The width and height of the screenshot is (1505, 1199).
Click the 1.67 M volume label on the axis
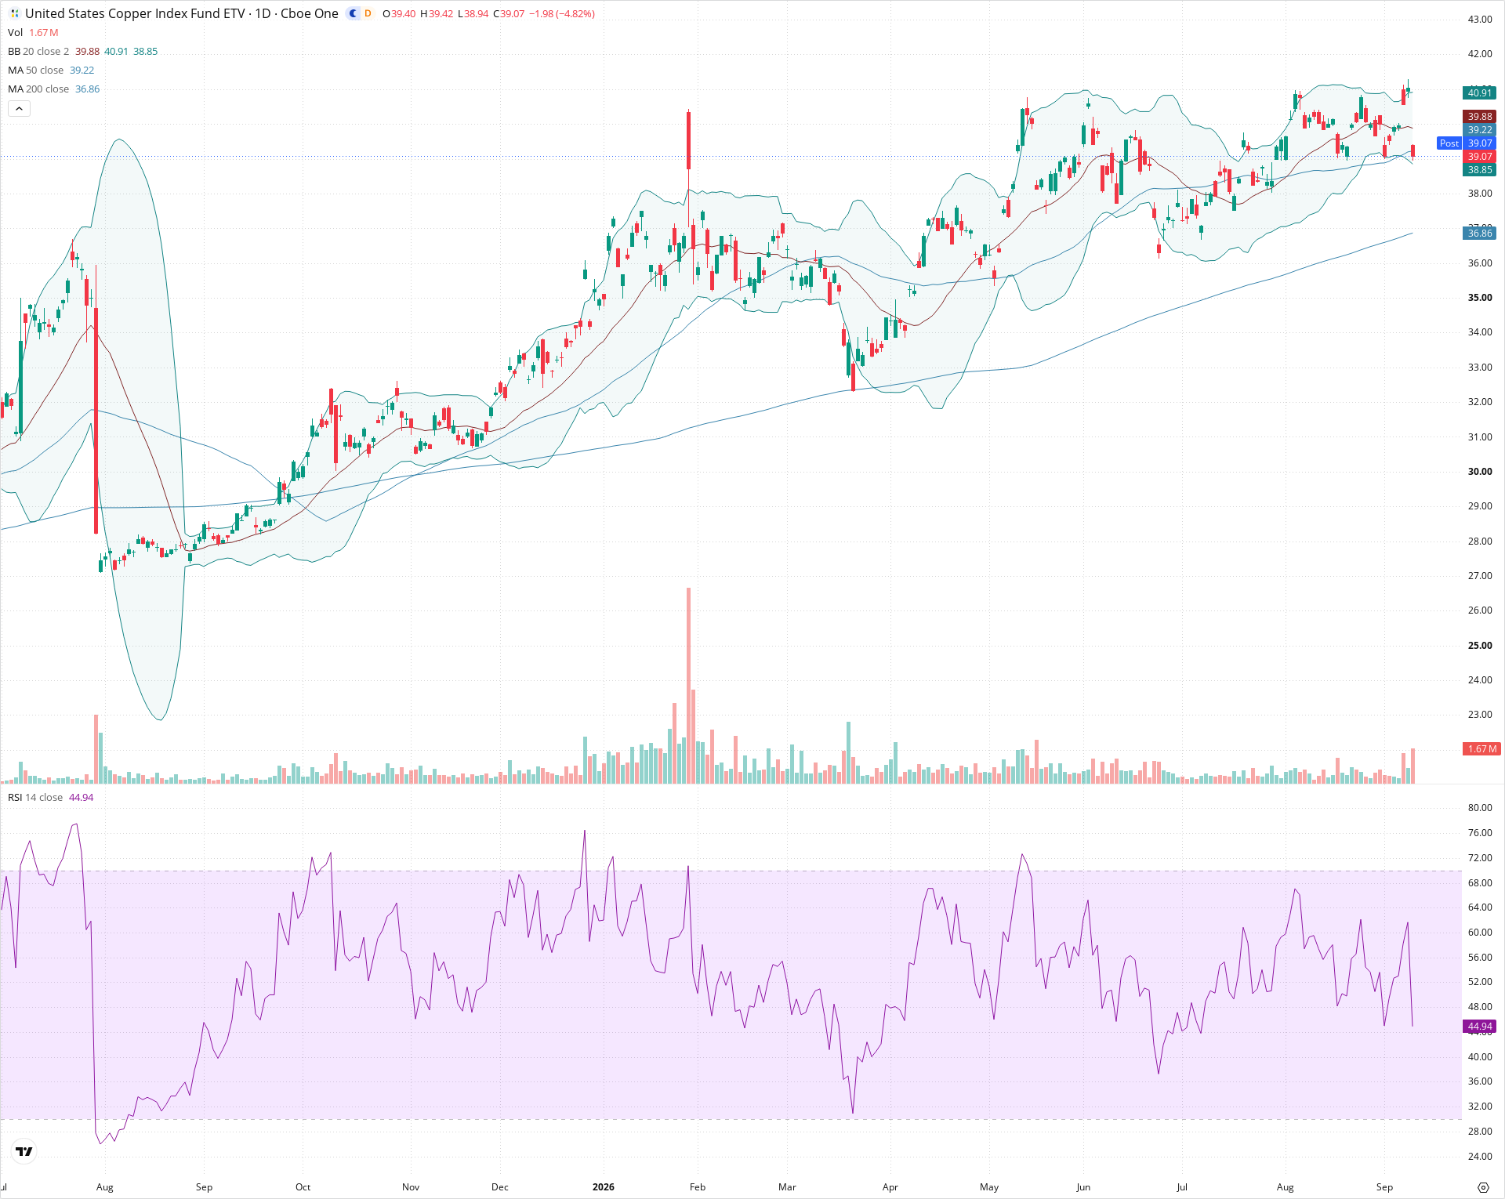tap(1481, 749)
